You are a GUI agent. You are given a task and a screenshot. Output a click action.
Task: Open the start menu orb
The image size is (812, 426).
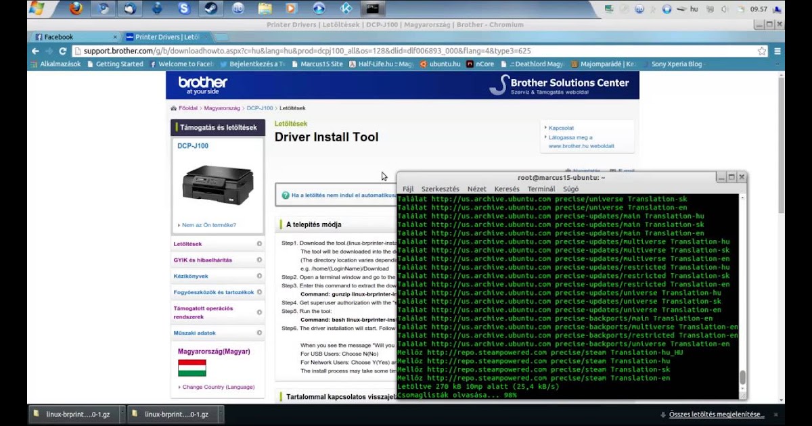36,8
